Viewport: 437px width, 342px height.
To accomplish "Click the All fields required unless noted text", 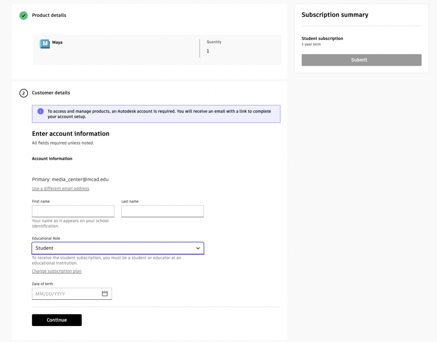I will (63, 143).
